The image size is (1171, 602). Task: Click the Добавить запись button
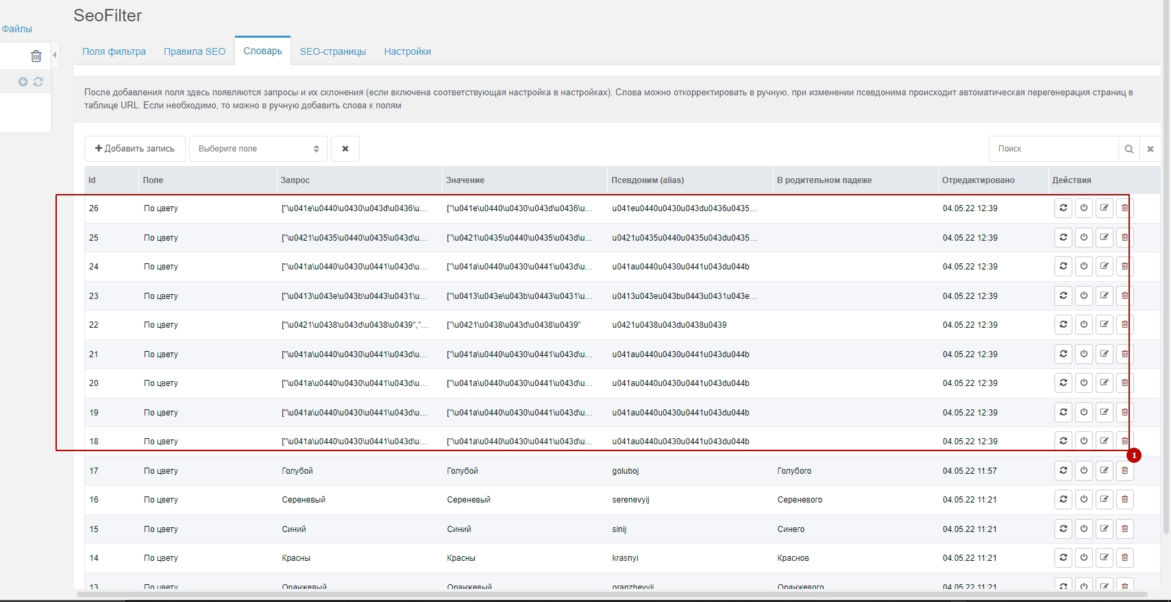135,149
